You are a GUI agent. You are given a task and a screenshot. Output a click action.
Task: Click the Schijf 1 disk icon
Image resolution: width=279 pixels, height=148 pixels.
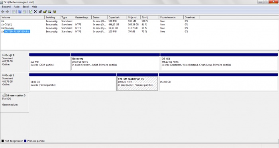(4, 75)
